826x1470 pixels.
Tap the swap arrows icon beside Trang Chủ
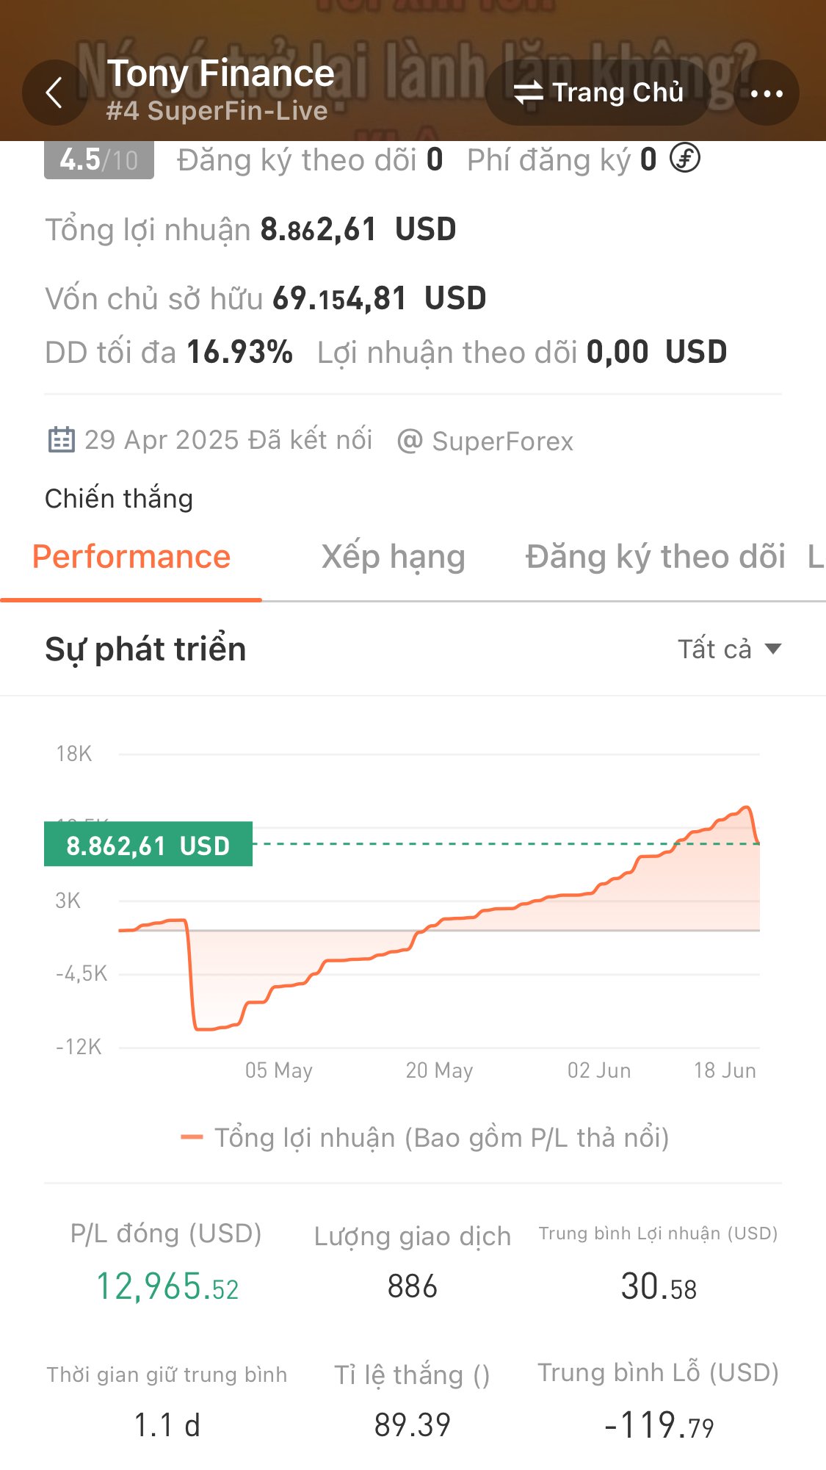tap(528, 93)
